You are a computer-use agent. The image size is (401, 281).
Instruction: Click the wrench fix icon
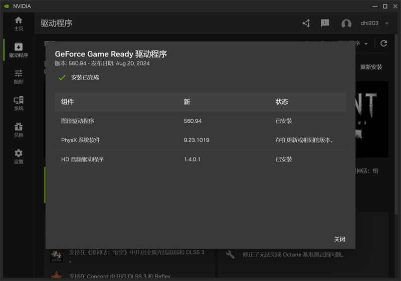[x=230, y=254]
